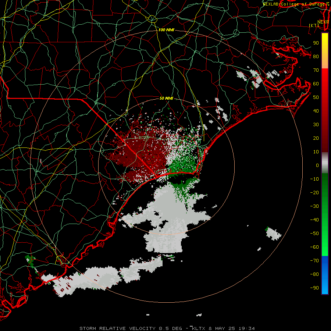Screen dimensions: 331x331
Task: Click the -40 knot scale label
Action: [314, 220]
